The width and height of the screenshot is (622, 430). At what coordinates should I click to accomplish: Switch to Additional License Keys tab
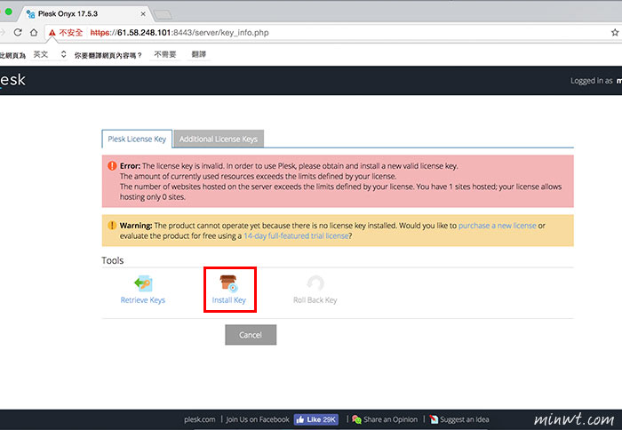[x=219, y=139]
